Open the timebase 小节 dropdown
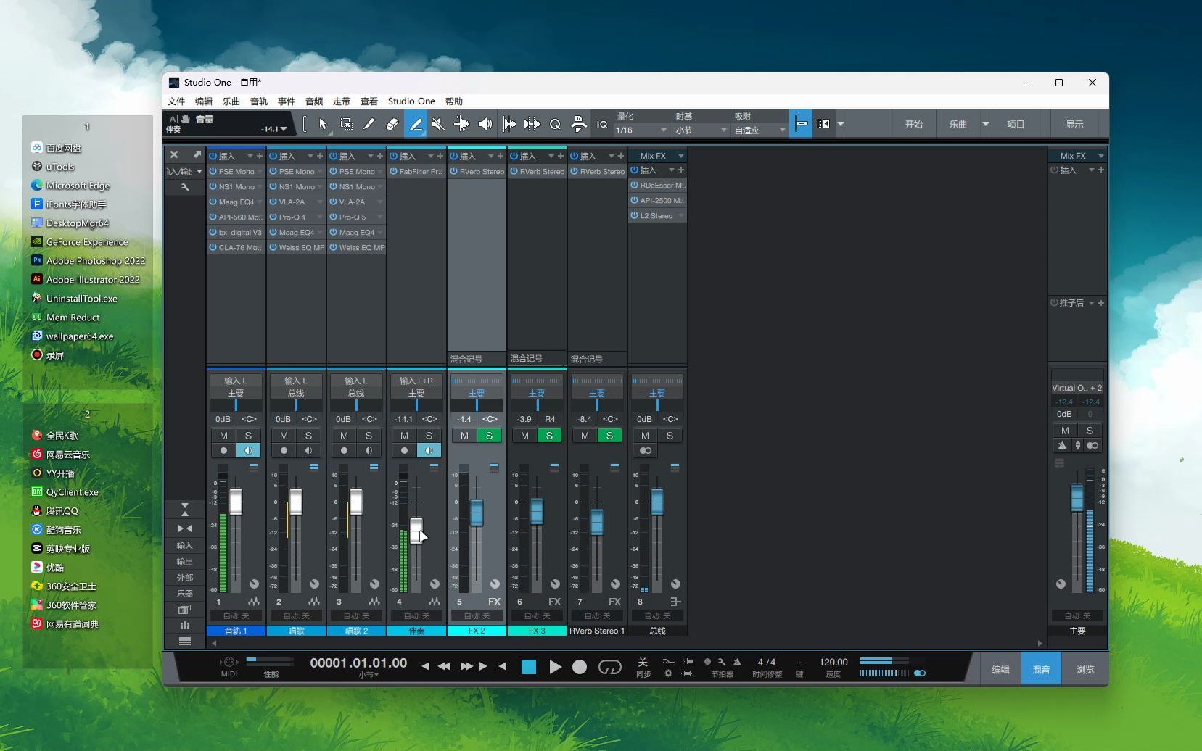The width and height of the screenshot is (1202, 751). (701, 130)
